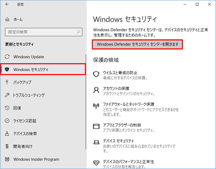Open ファイアウォールとネットワーク保護 link
Screen dimensions: 216x169
coord(129,104)
